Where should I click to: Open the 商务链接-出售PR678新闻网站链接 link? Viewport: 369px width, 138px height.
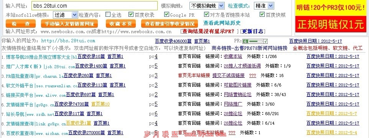coord(249,48)
